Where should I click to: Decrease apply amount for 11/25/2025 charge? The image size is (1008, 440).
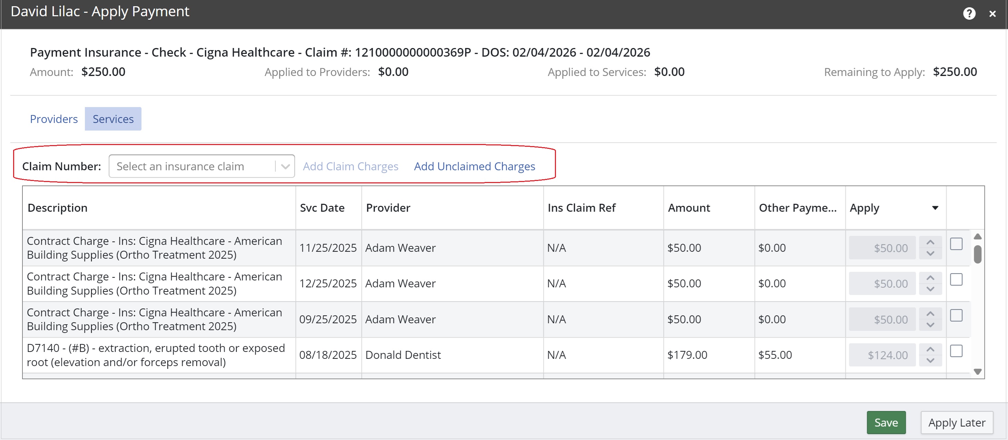pos(930,254)
